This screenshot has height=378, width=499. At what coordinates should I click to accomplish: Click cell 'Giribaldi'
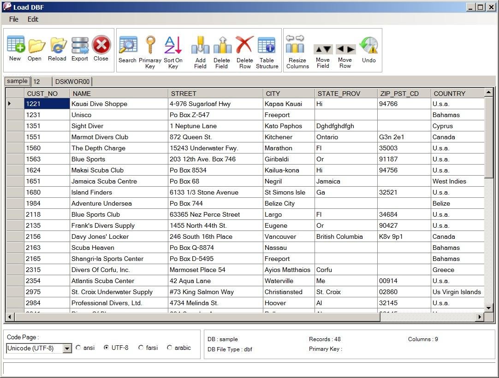click(x=289, y=159)
